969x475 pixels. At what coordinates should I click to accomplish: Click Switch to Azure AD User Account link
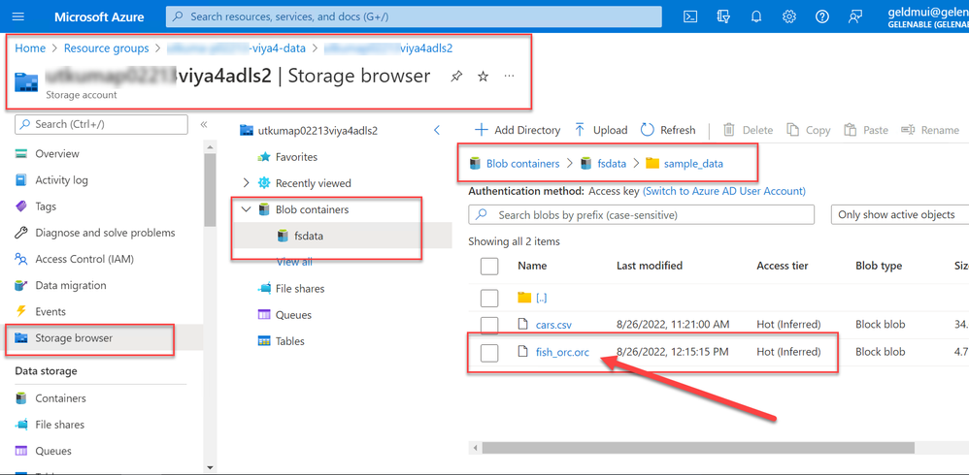coord(724,191)
